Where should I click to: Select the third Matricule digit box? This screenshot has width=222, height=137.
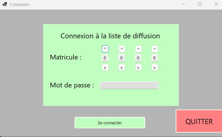click(138, 58)
